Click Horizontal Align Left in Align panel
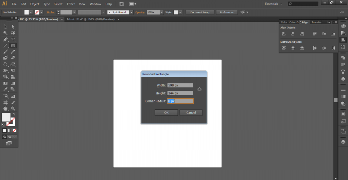Screen dimensions: 348x180 [x=283, y=34]
